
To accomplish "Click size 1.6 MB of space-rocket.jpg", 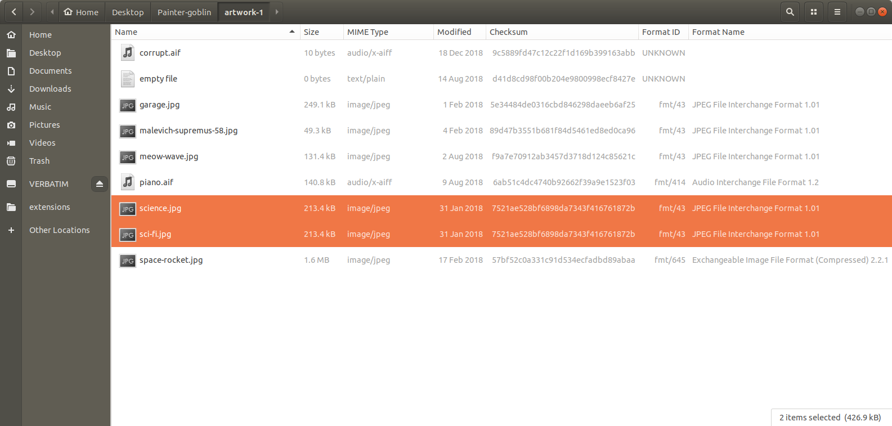I will point(317,260).
